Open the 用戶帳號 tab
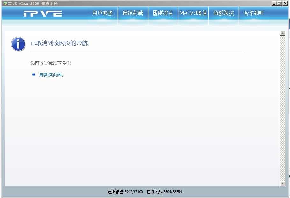Screen dimensions: 290x198 103,13
